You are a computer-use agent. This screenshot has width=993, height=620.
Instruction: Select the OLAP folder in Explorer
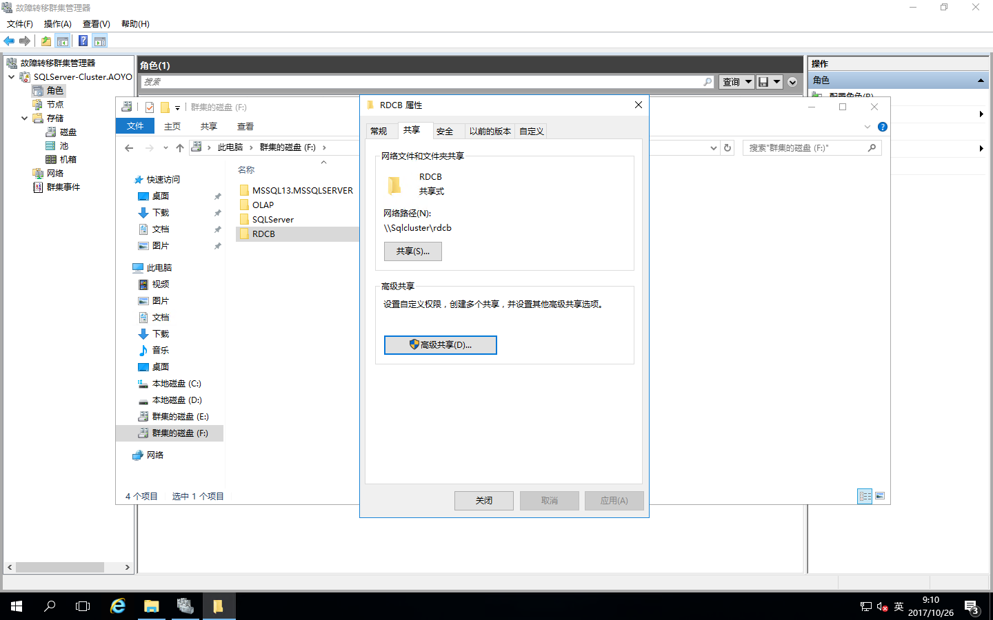[x=257, y=205]
